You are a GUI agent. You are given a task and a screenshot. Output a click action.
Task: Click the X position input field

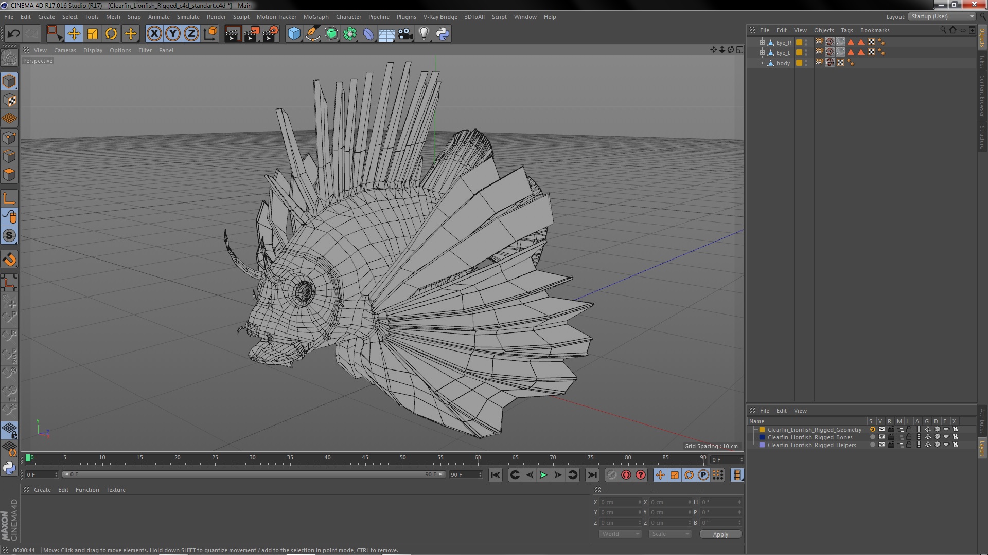click(x=621, y=502)
